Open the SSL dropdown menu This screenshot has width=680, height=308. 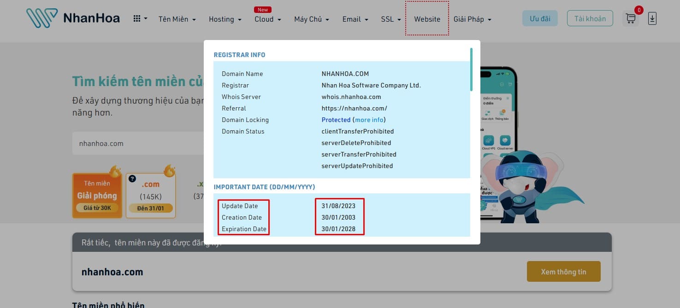point(391,19)
